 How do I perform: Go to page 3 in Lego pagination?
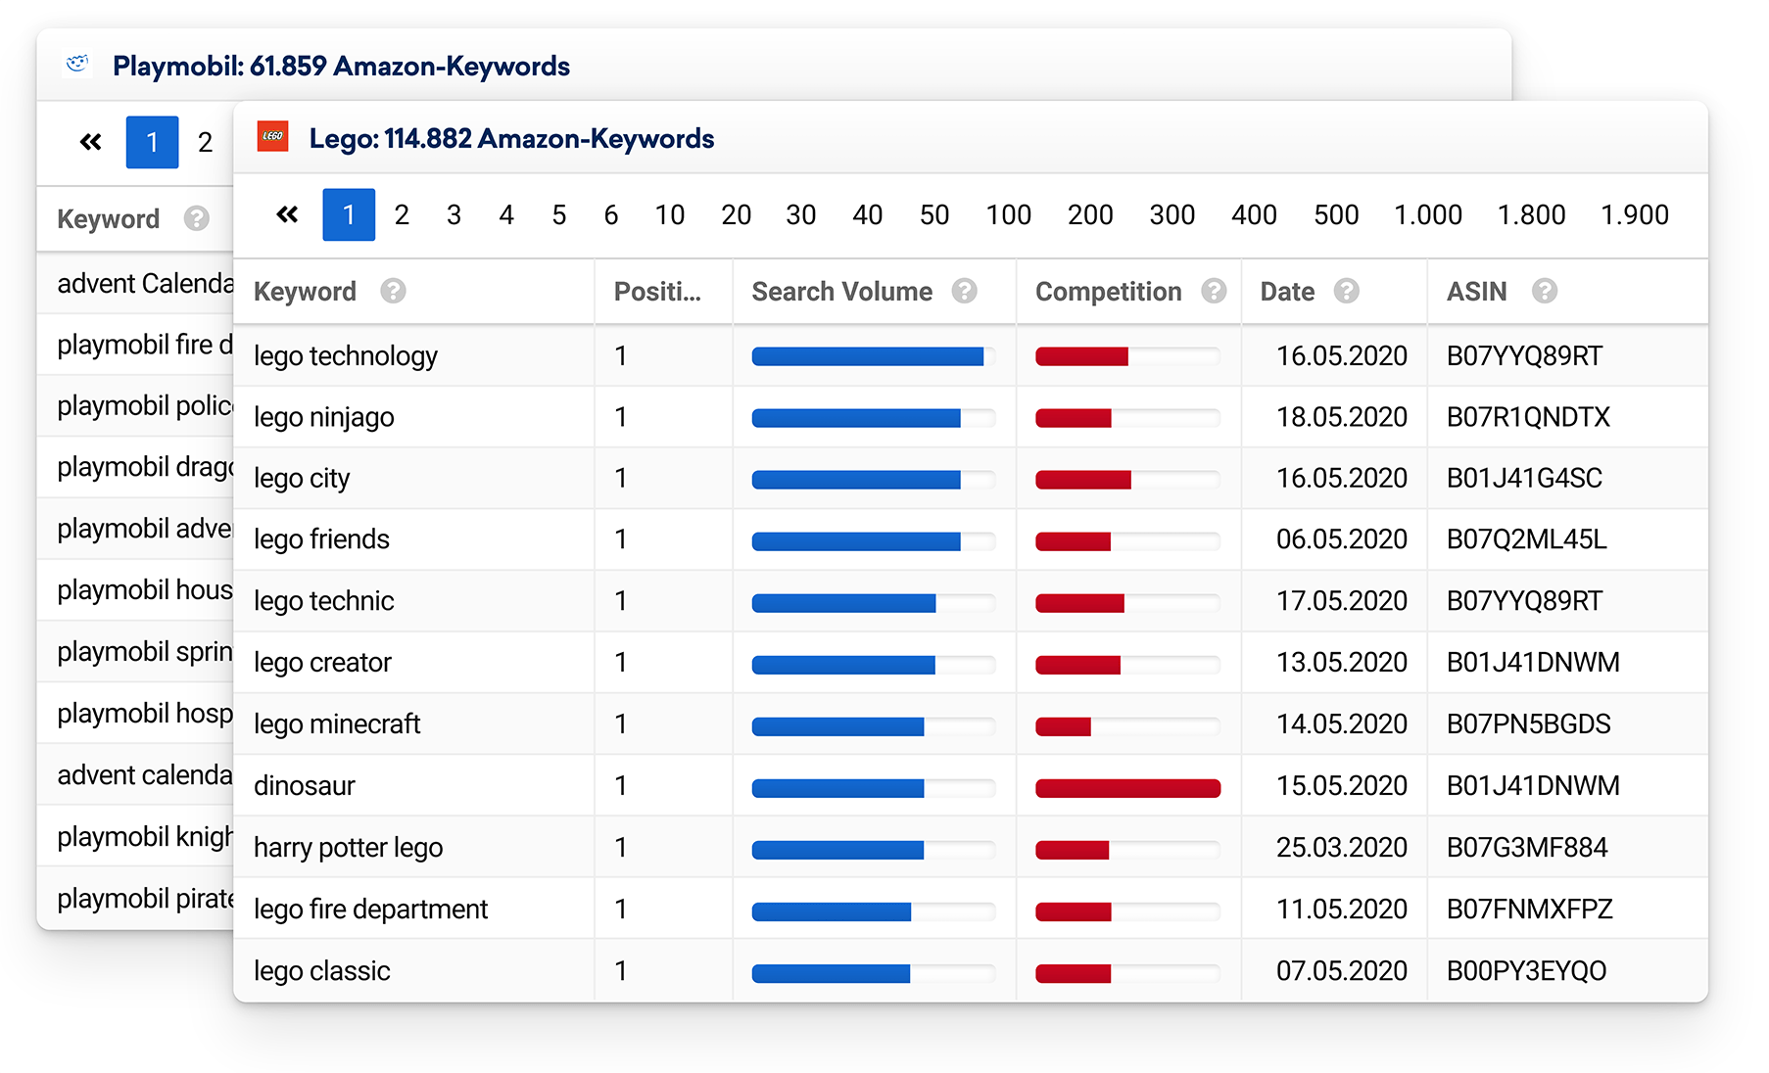pos(454,214)
